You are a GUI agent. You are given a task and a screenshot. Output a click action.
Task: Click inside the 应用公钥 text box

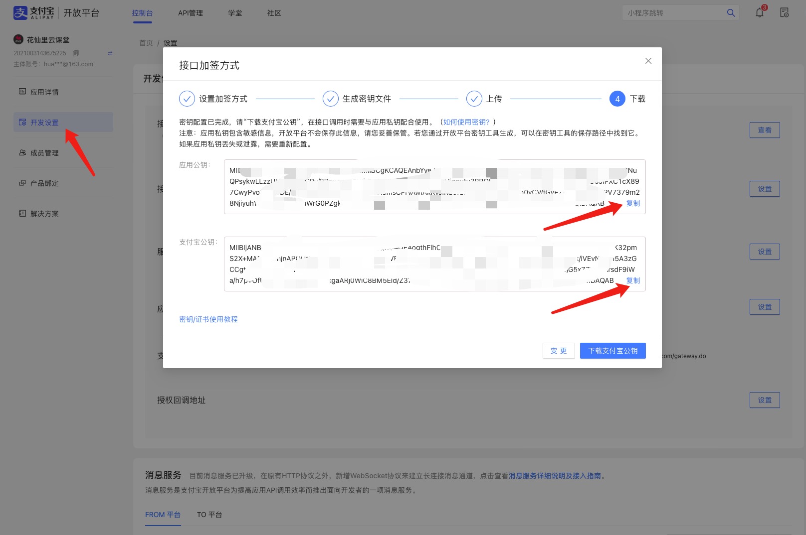pyautogui.click(x=435, y=187)
